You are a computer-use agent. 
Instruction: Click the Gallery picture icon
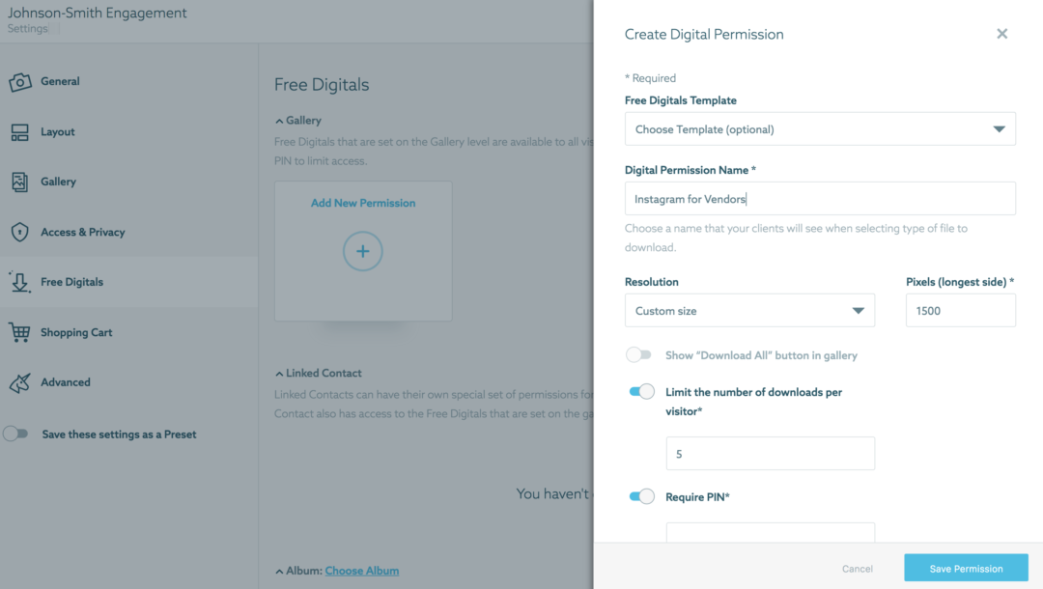20,182
